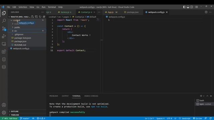Viewport: 214px width, 120px height.
Task: Open the Manage gear icon
Action: click(4, 113)
